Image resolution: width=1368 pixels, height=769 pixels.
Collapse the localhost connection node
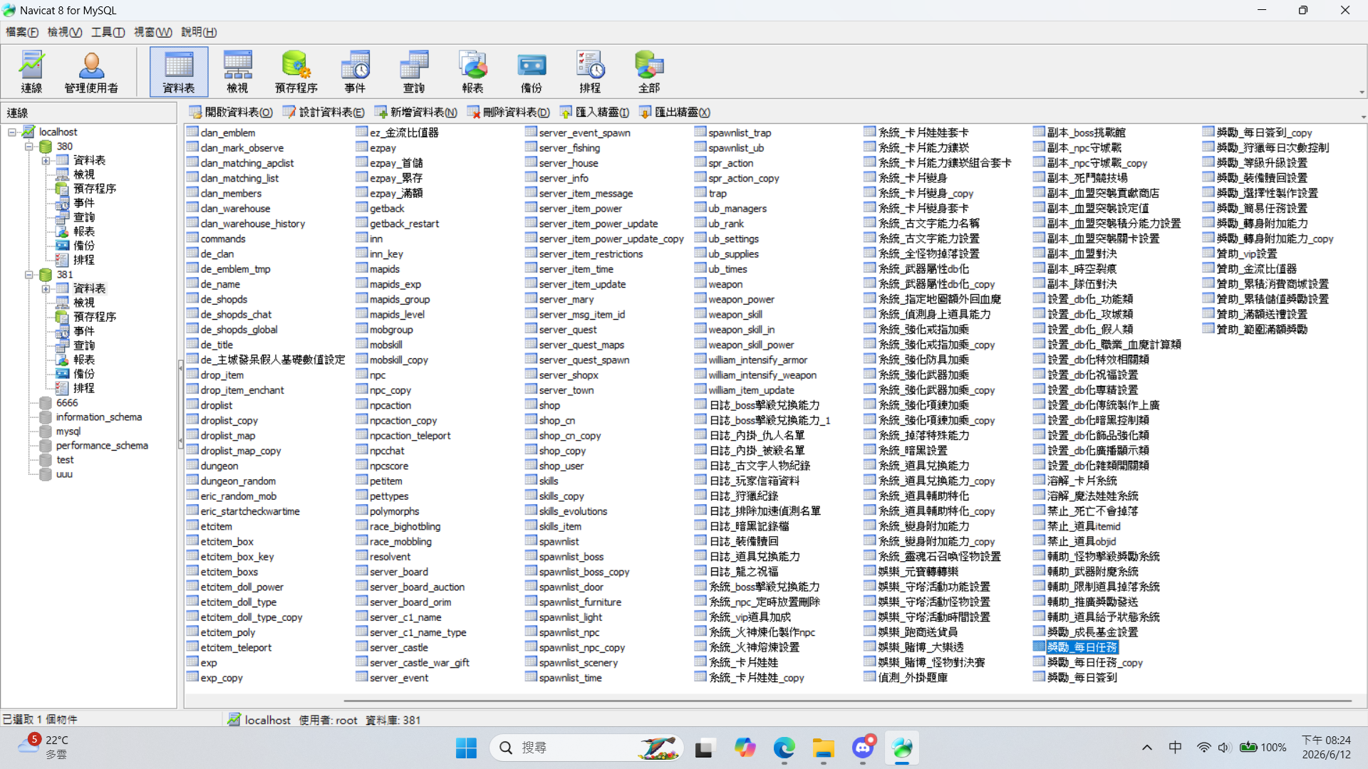pyautogui.click(x=12, y=132)
